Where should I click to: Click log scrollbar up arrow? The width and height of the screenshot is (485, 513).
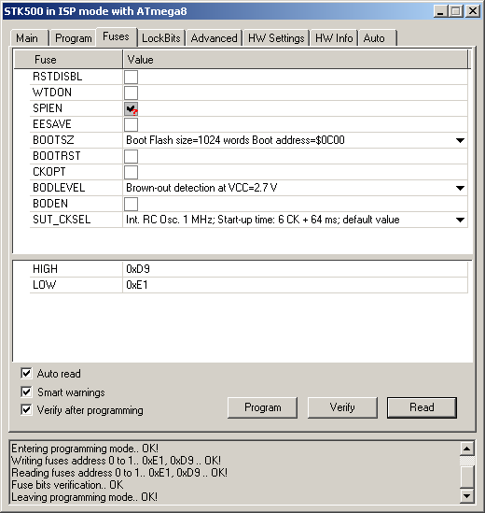coord(467,449)
